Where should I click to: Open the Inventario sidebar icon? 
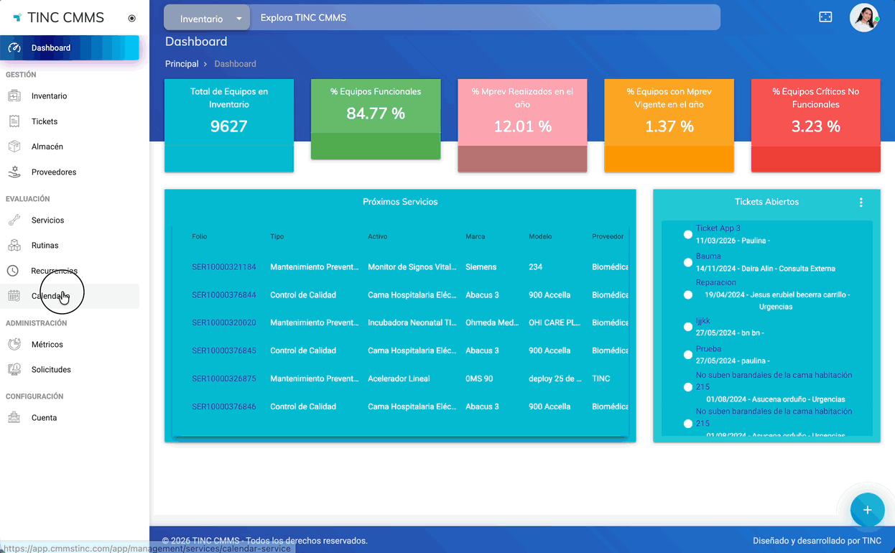pyautogui.click(x=14, y=96)
